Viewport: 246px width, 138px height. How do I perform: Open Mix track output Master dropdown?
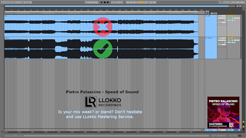222,22
